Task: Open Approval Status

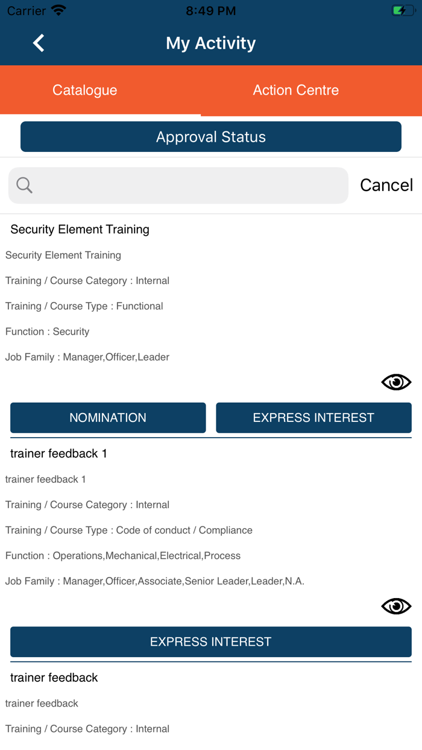Action: coord(211,137)
